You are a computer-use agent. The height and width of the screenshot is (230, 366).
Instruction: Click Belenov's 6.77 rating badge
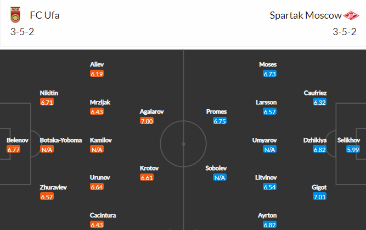[x=14, y=149]
